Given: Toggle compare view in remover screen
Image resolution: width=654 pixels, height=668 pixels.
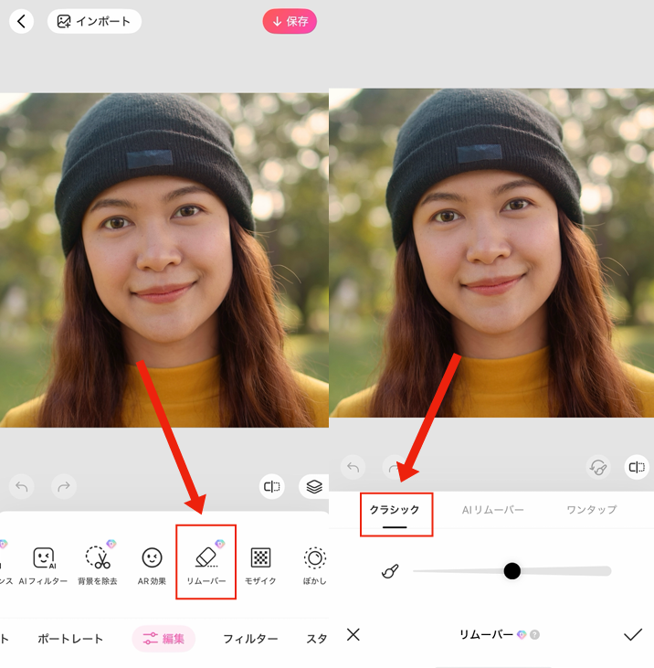Looking at the screenshot, I should click(x=637, y=467).
